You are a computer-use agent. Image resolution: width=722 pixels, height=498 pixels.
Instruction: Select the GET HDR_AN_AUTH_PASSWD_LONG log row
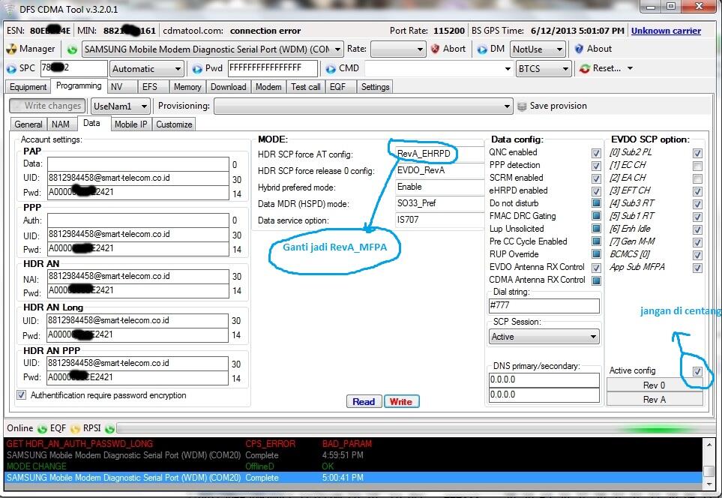pyautogui.click(x=353, y=444)
